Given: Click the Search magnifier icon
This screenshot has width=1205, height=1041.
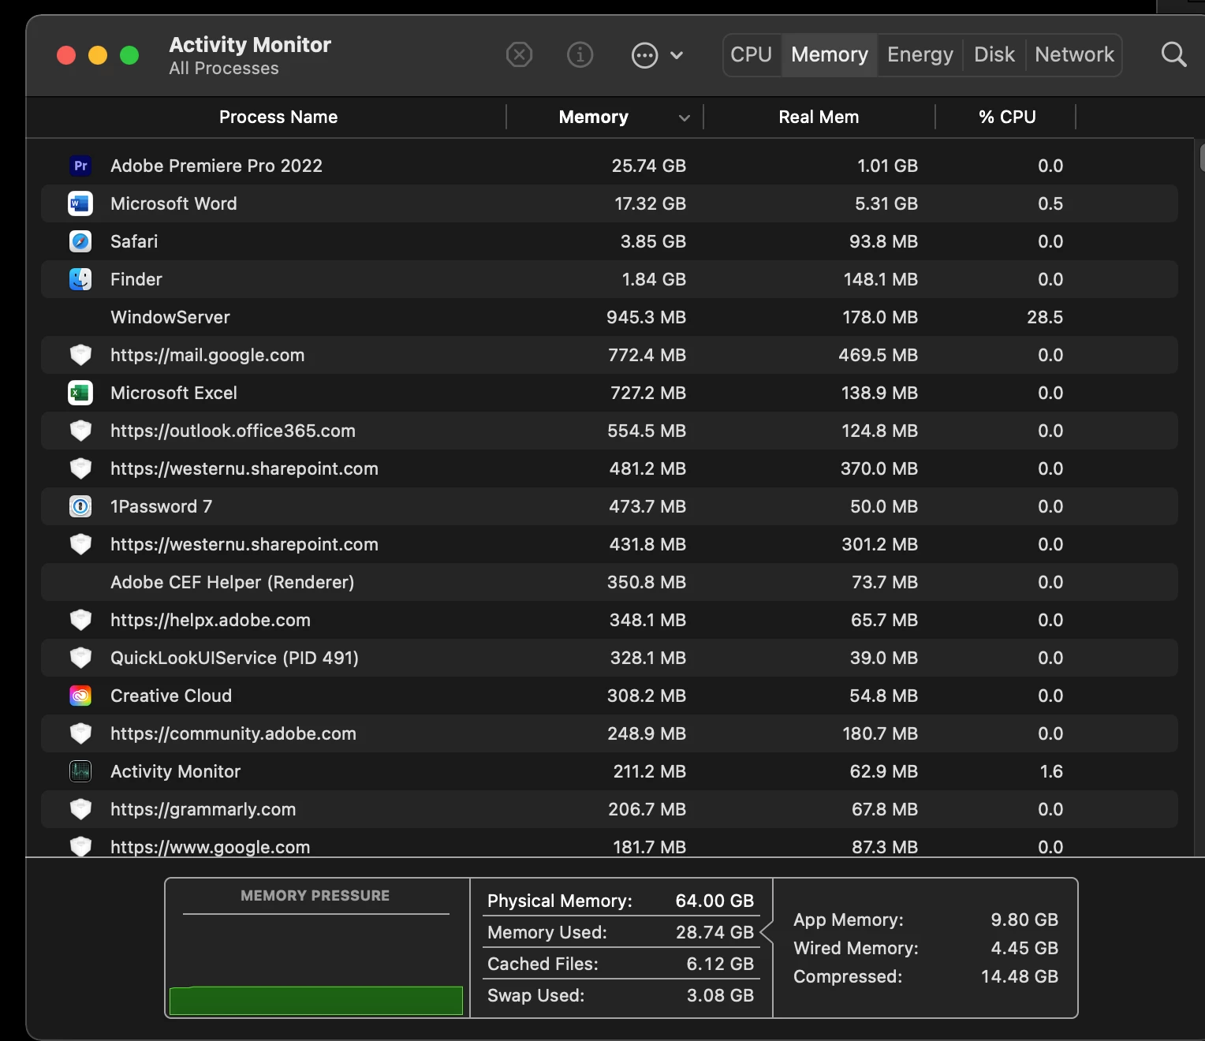Looking at the screenshot, I should tap(1173, 54).
